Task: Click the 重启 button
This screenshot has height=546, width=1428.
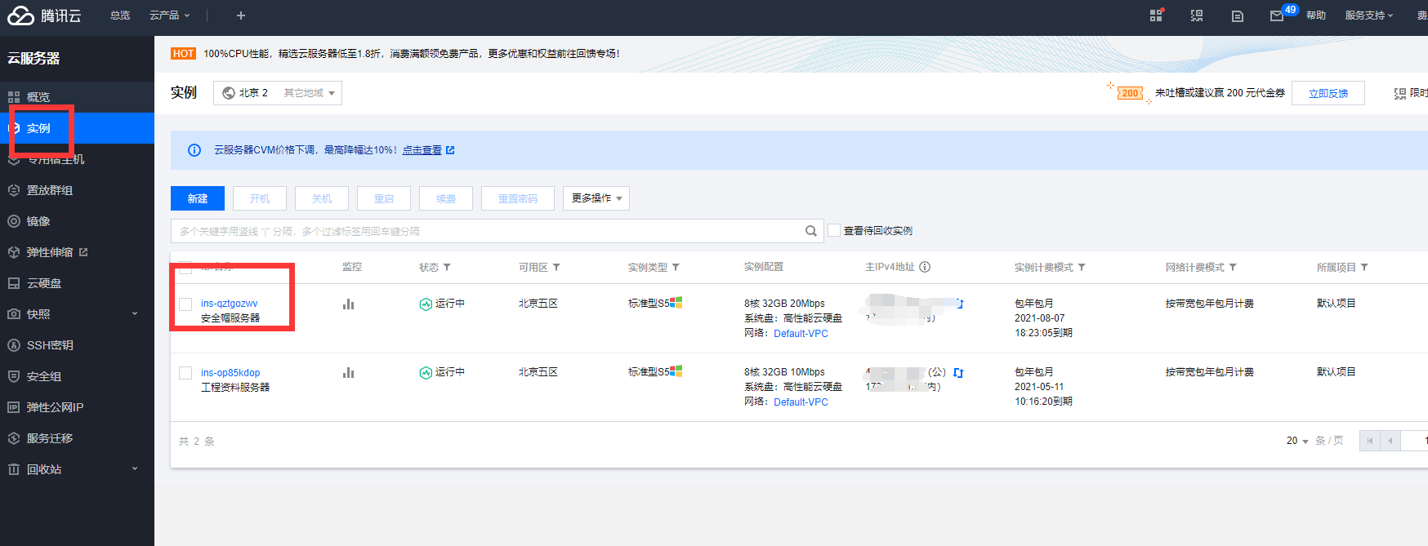Action: (x=384, y=198)
